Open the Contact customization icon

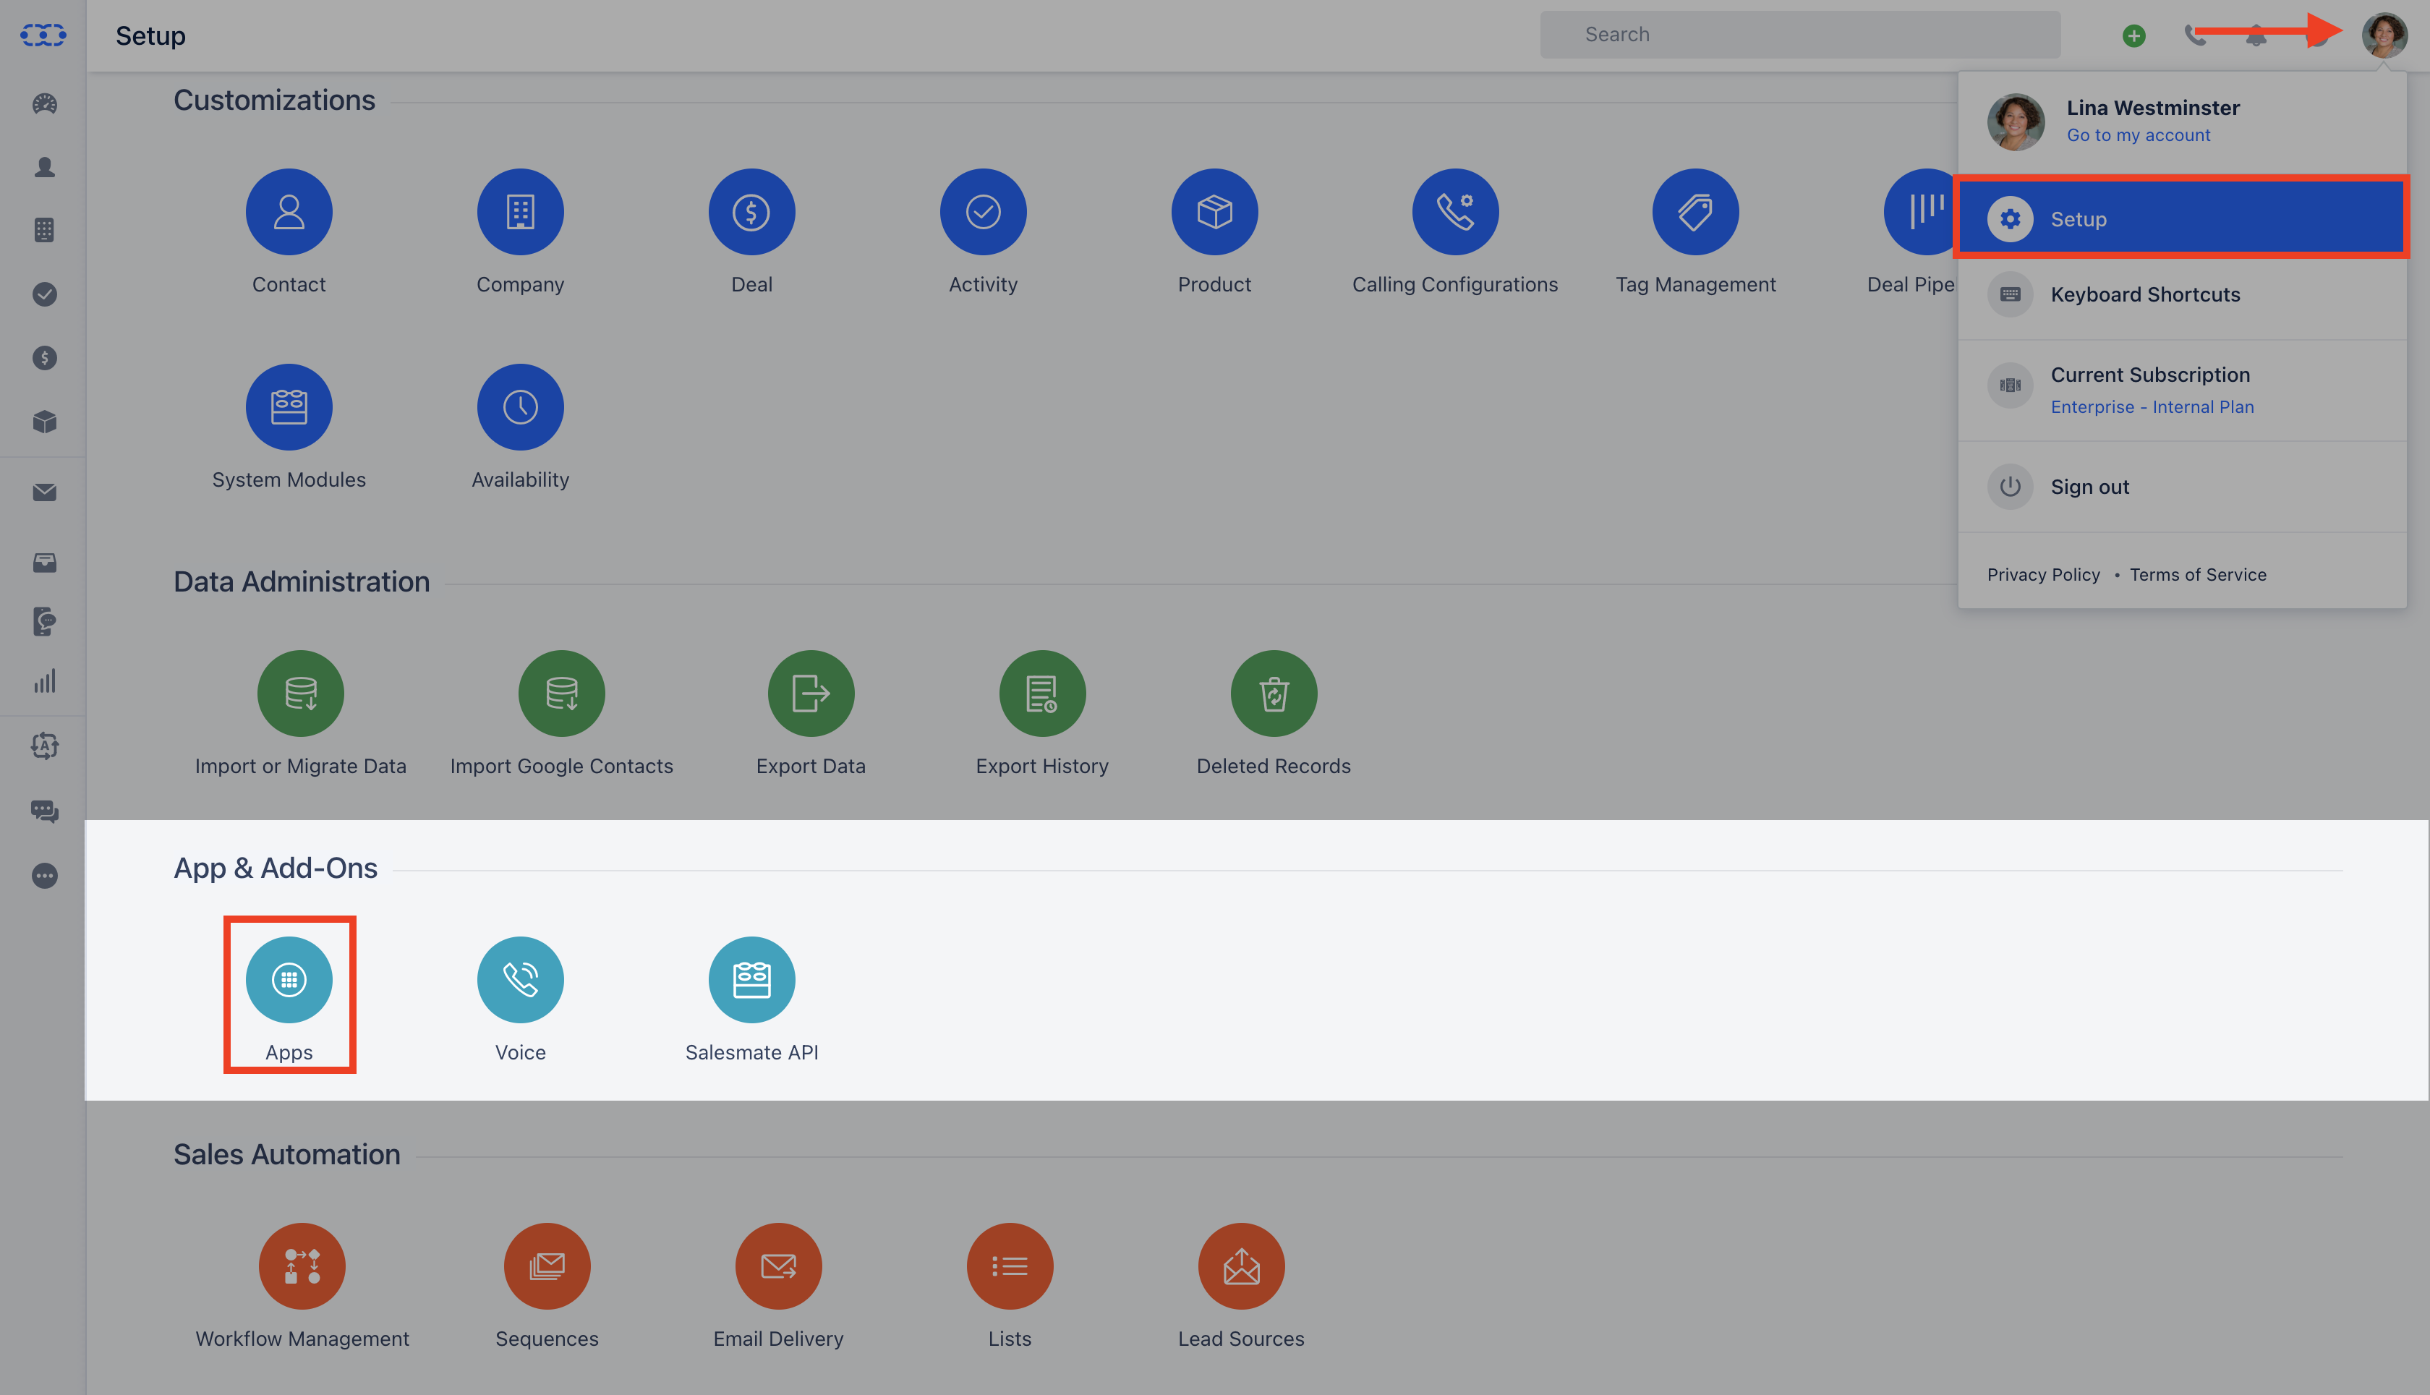click(289, 212)
